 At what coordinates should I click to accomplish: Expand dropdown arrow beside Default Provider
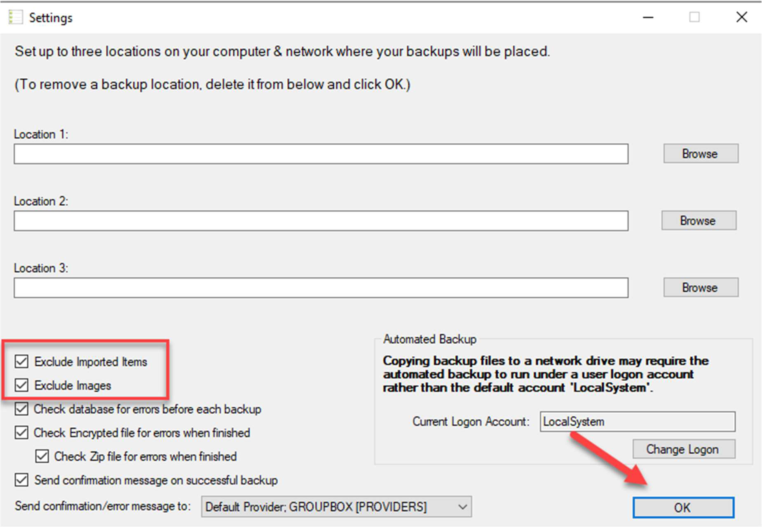point(462,506)
